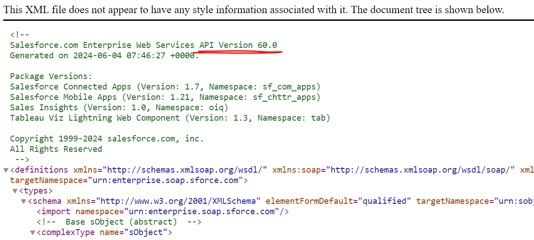The height and width of the screenshot is (240, 534).
Task: Click the complexType name="sObject" tag
Action: [105, 233]
